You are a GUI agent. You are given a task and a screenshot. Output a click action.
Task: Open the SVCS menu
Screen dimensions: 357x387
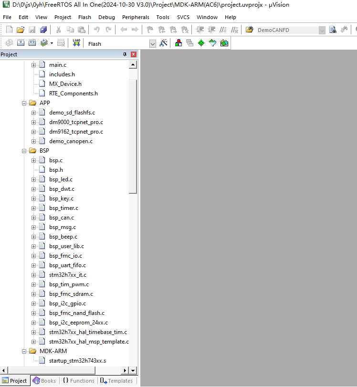183,17
